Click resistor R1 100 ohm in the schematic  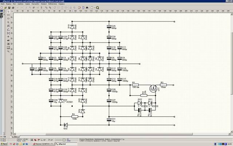pos(135,85)
